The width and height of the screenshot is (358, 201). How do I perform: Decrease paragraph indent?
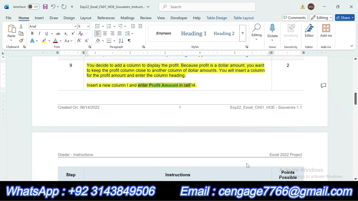[x=133, y=26]
